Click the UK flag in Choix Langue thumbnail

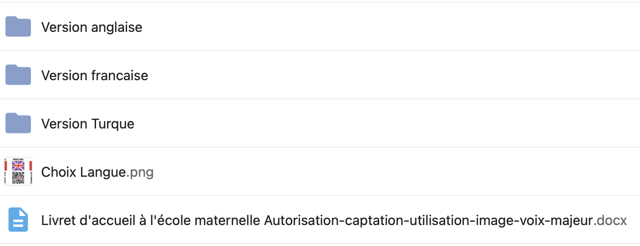[x=18, y=165]
